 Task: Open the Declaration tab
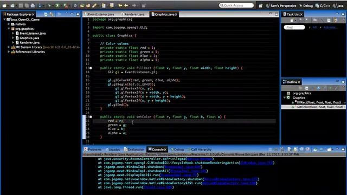point(134,149)
